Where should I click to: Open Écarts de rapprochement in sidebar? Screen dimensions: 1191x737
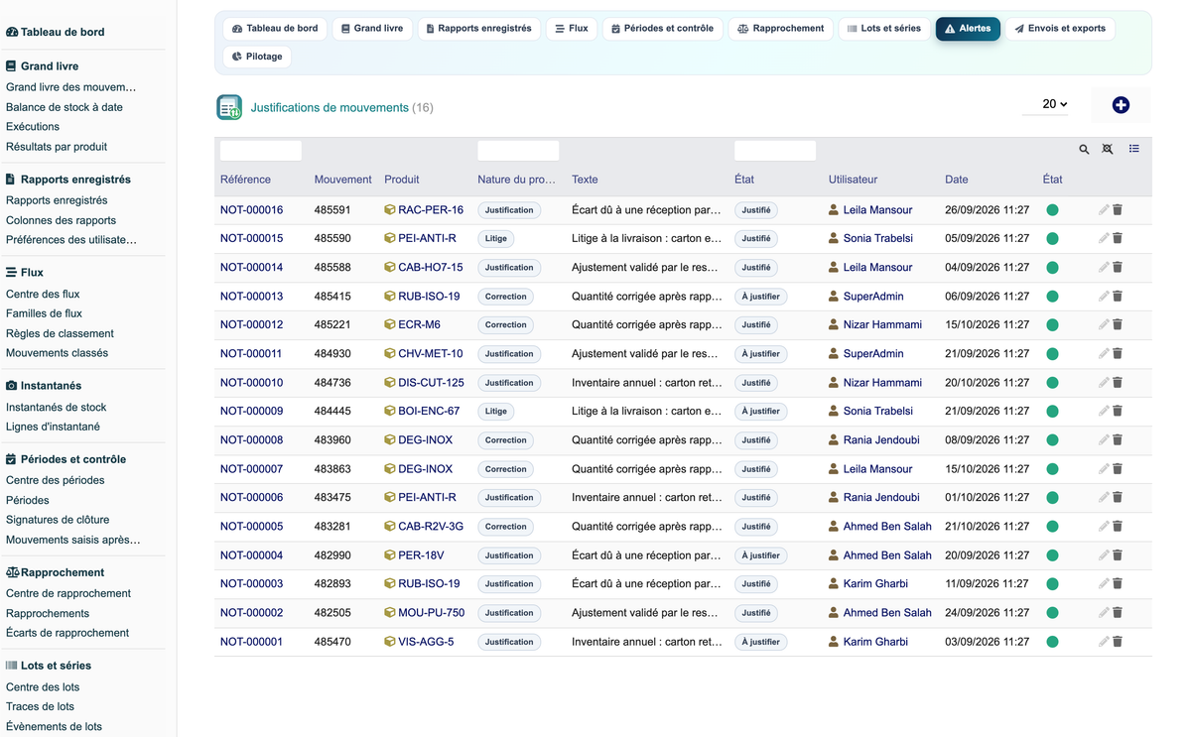[67, 633]
